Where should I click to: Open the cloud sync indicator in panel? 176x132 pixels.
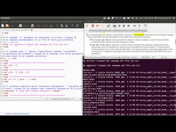tap(109, 18)
